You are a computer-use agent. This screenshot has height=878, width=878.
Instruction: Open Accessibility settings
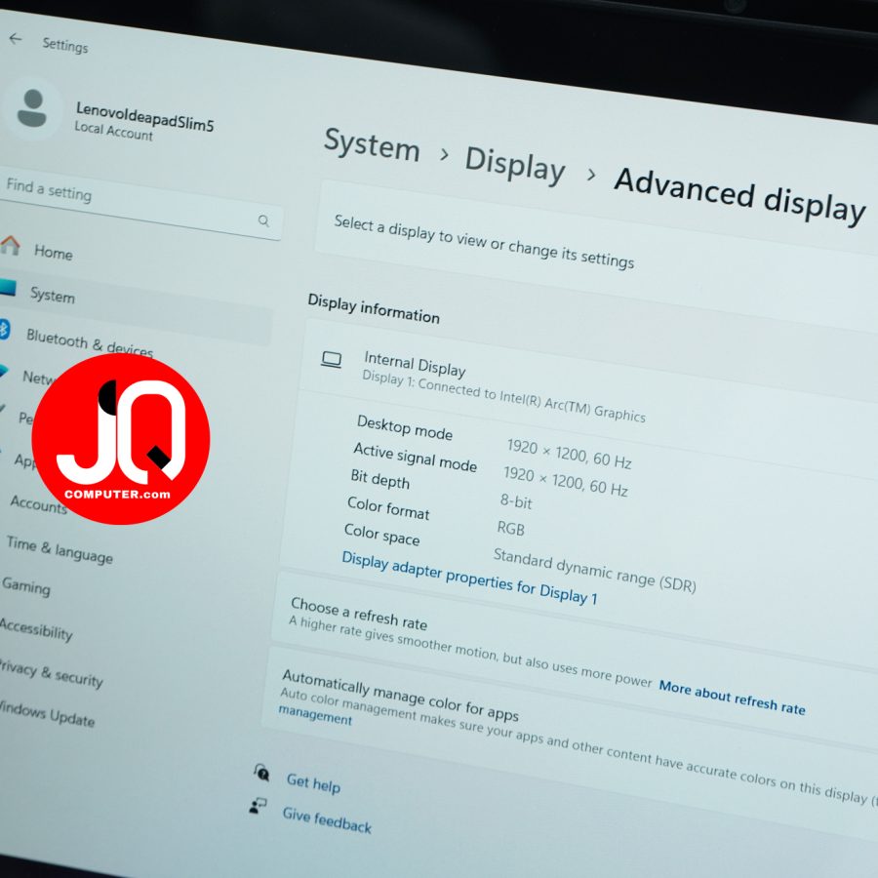pos(36,629)
